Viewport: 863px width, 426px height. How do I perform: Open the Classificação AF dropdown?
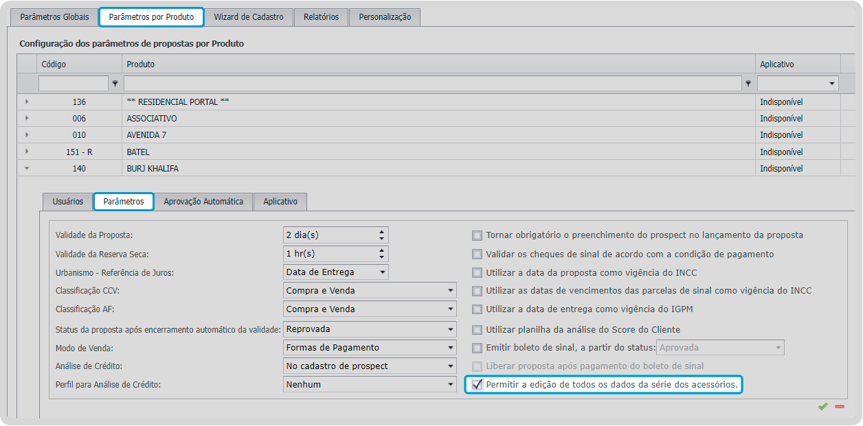click(450, 309)
